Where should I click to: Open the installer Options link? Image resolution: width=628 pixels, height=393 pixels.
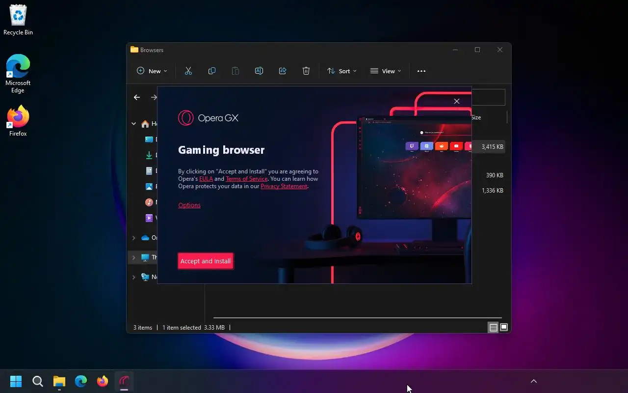[189, 205]
